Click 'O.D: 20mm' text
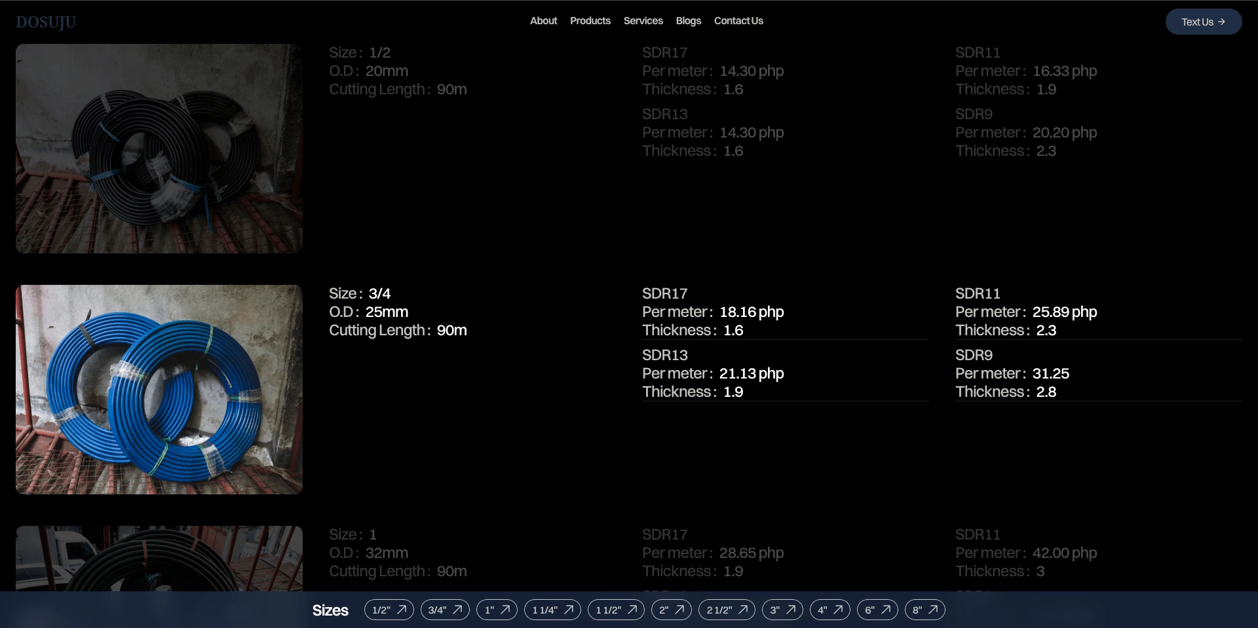1258x628 pixels. point(368,71)
